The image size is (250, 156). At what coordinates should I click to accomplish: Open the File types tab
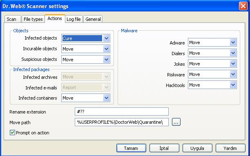(x=33, y=19)
